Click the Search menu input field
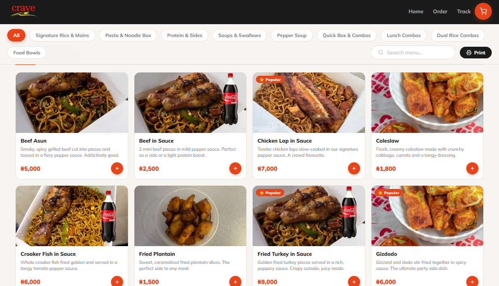The image size is (499, 286). 416,52
